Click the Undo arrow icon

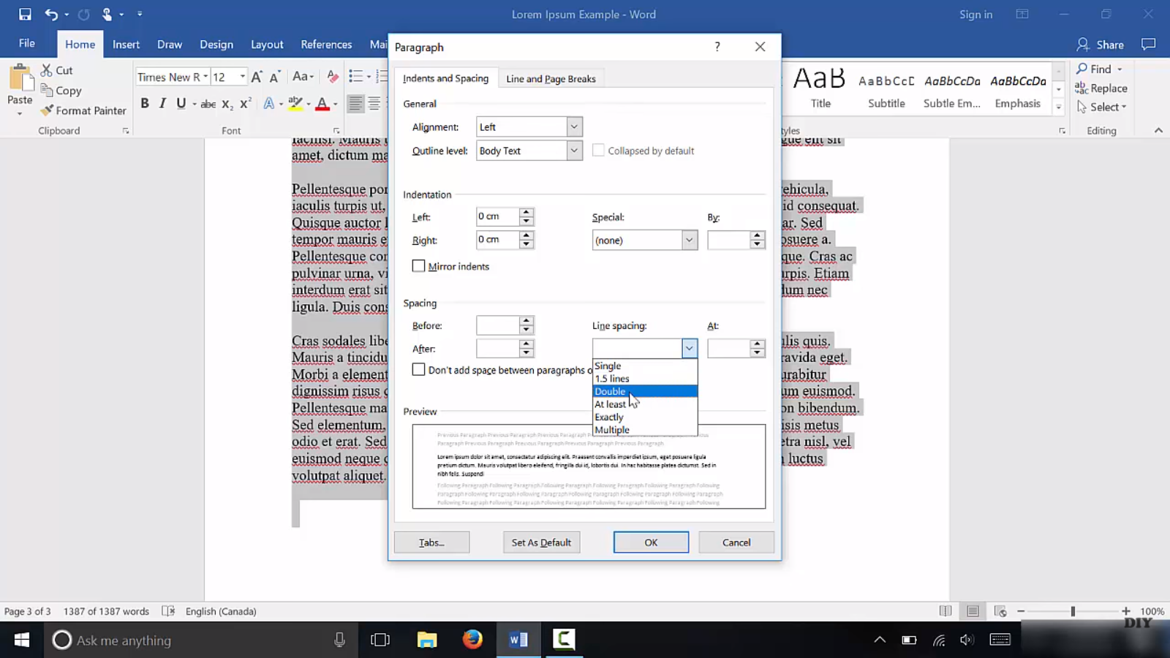point(50,14)
